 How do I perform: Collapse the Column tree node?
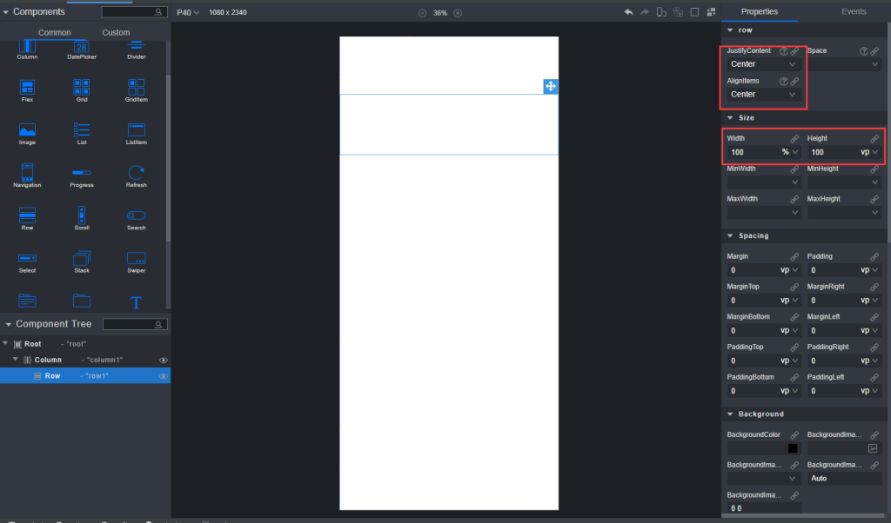[16, 360]
